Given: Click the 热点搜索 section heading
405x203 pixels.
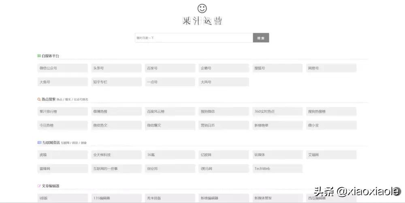Looking at the screenshot, I should (49, 99).
